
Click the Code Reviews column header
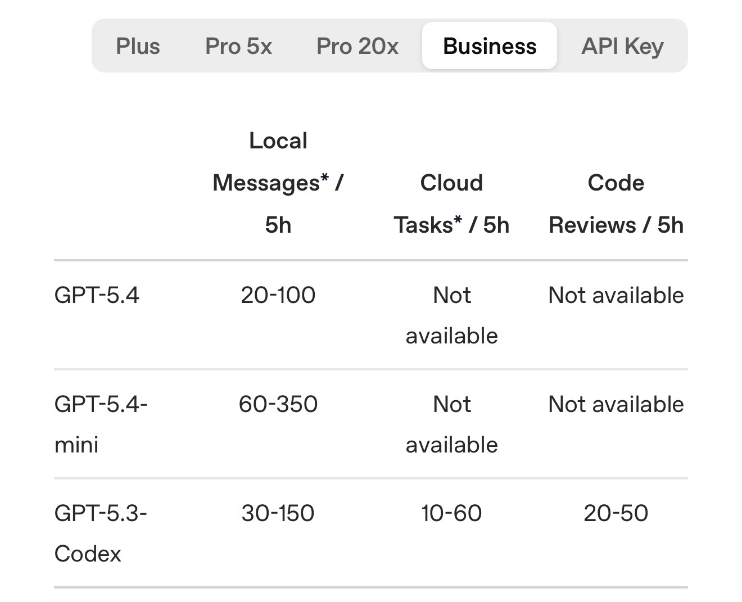(x=616, y=203)
